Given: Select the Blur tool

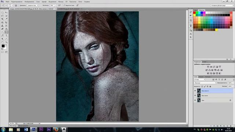Looking at the screenshot, I should (x=3, y=32).
